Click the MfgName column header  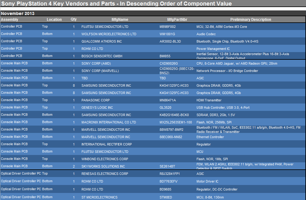pos(120,20)
